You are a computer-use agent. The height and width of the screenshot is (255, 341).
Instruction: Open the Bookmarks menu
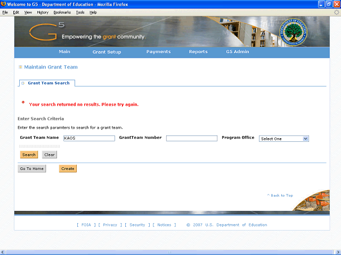point(62,12)
